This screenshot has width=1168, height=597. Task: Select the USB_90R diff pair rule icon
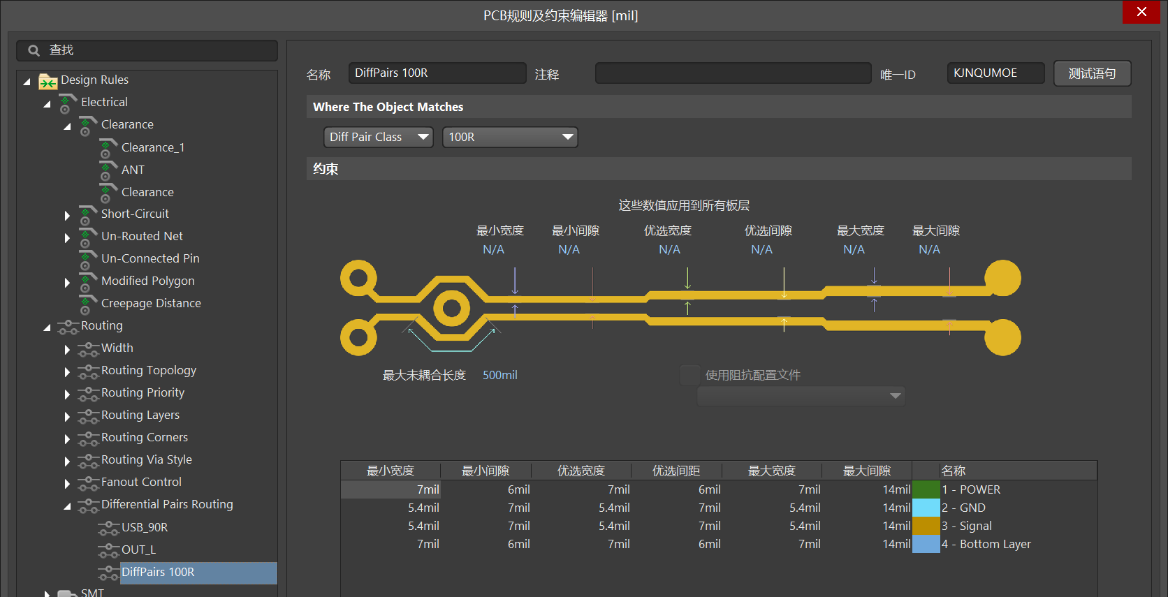(x=108, y=528)
